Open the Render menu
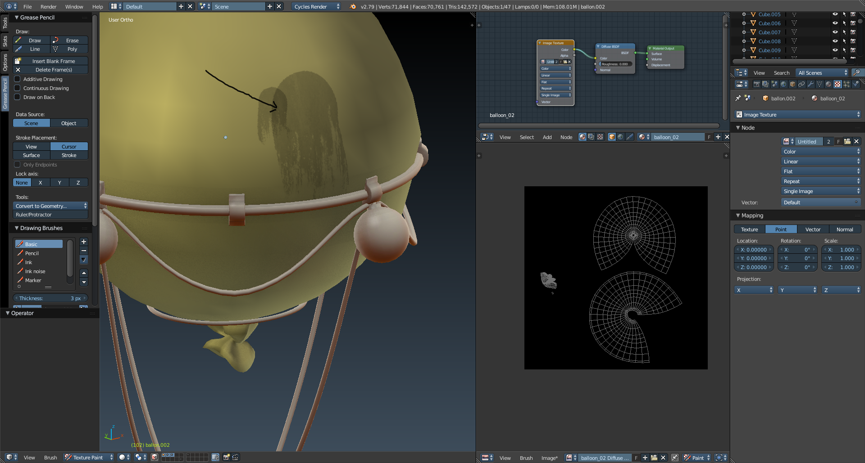865x463 pixels. tap(48, 7)
